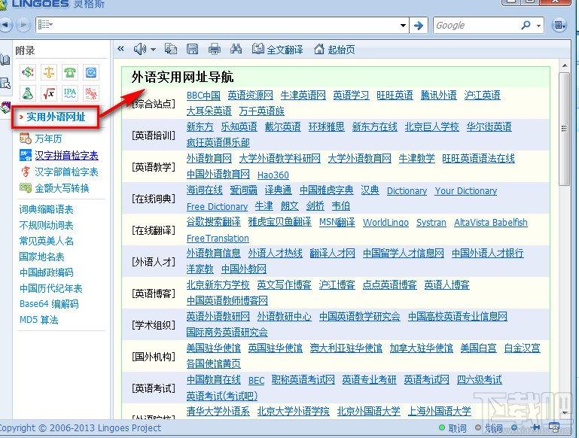Open 不规则动词表 entry
Viewport: 579px width, 438px height.
click(x=47, y=225)
